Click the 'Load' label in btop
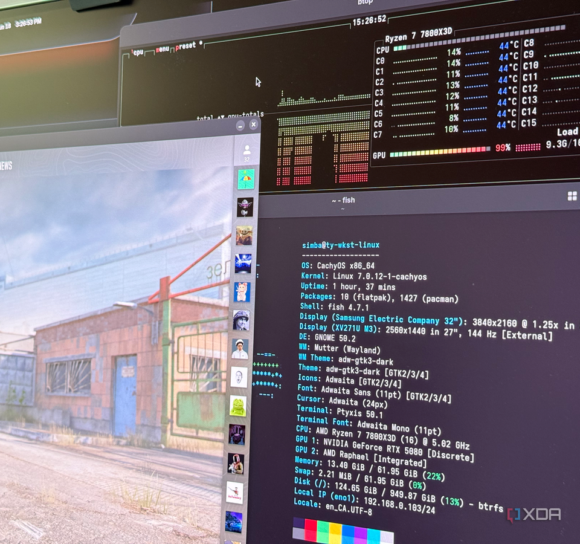Screen dimensions: 580x544 click(x=567, y=132)
